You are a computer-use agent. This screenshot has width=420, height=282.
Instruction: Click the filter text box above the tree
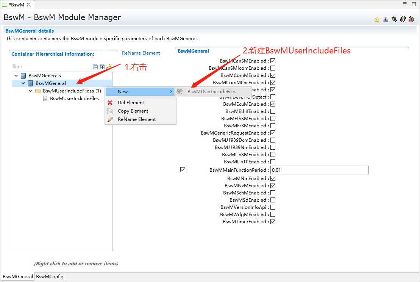pyautogui.click(x=51, y=67)
